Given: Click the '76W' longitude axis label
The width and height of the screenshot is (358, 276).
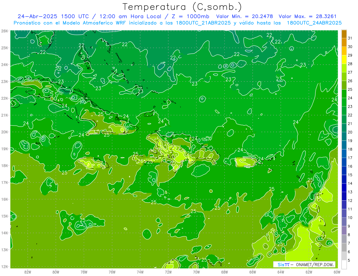Looking at the screenshot, I should pyautogui.click(x=112, y=272).
